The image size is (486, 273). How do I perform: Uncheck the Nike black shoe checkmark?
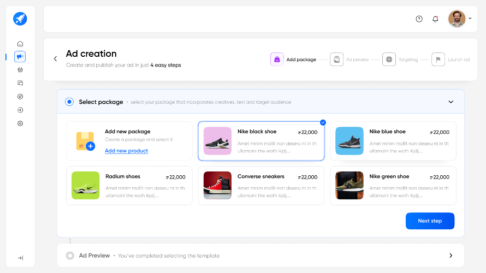point(323,122)
